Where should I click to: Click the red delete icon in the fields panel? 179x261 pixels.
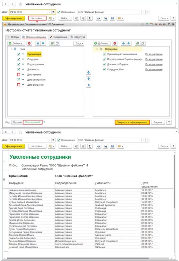pos(29,43)
